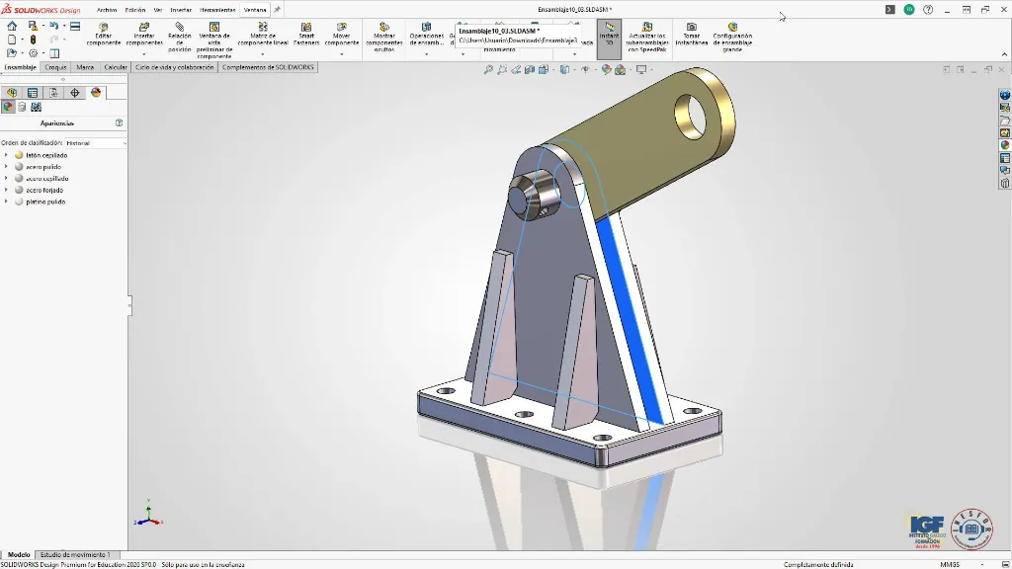Expand acero pulido appearance
The width and height of the screenshot is (1012, 569).
pyautogui.click(x=7, y=167)
